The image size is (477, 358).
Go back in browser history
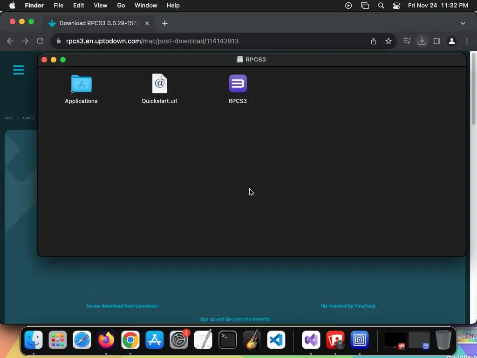click(10, 41)
